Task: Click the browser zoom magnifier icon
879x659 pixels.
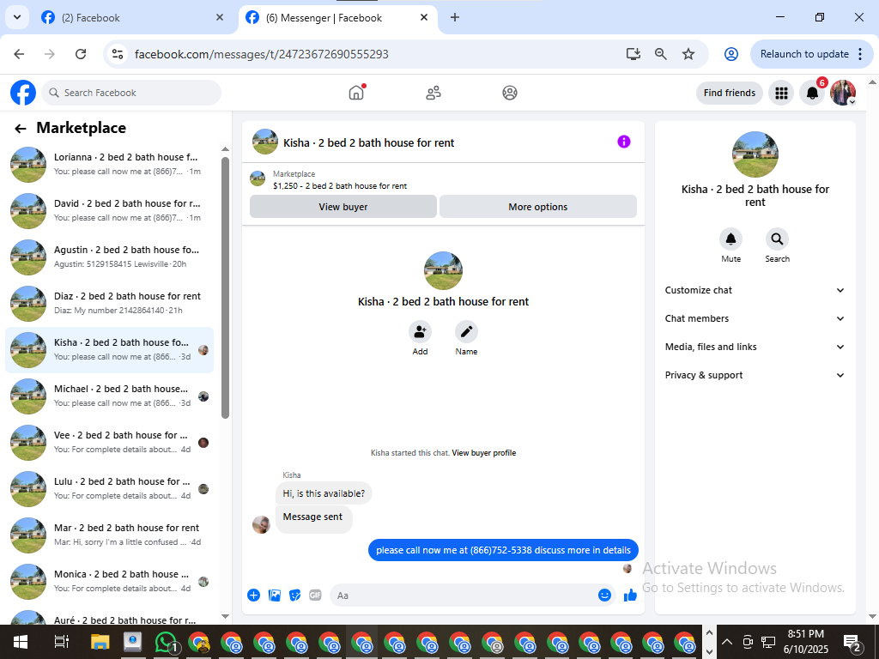Action: (661, 54)
